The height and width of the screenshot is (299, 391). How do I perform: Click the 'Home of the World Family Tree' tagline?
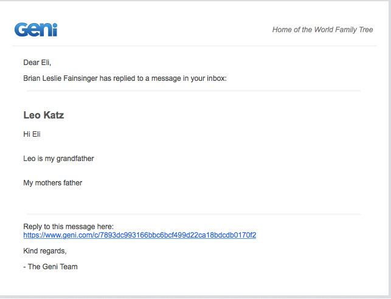pos(322,30)
